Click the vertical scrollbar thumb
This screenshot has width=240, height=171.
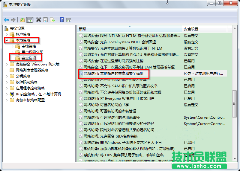234,104
